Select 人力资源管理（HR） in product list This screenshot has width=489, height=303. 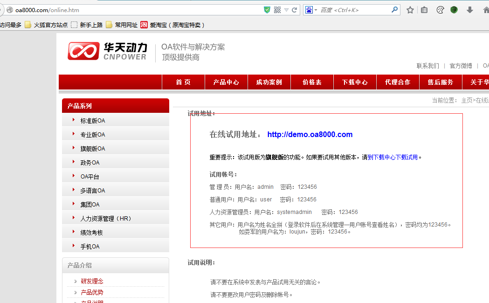(116, 218)
